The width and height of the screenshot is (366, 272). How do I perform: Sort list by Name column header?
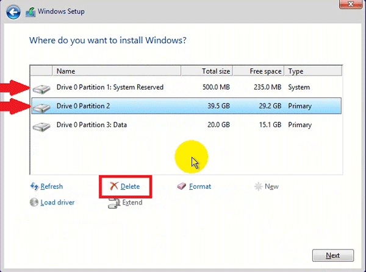(116, 71)
